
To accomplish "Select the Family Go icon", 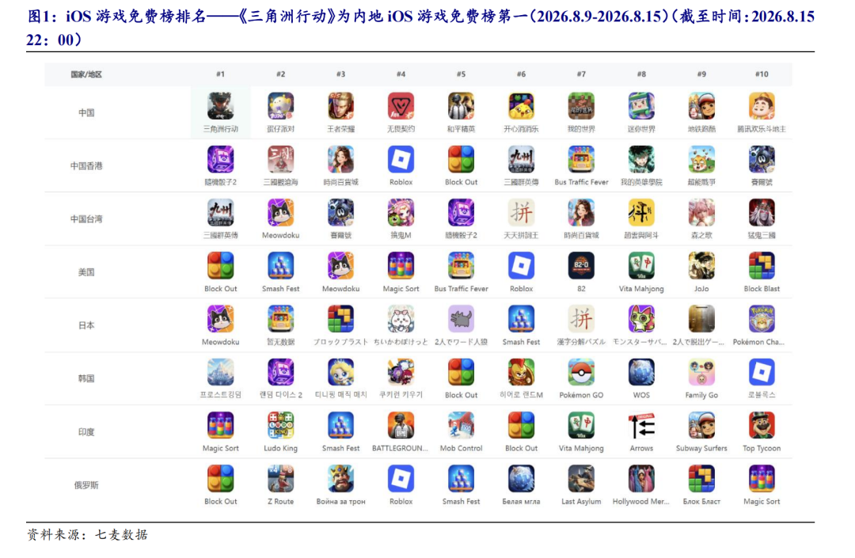I will click(701, 372).
